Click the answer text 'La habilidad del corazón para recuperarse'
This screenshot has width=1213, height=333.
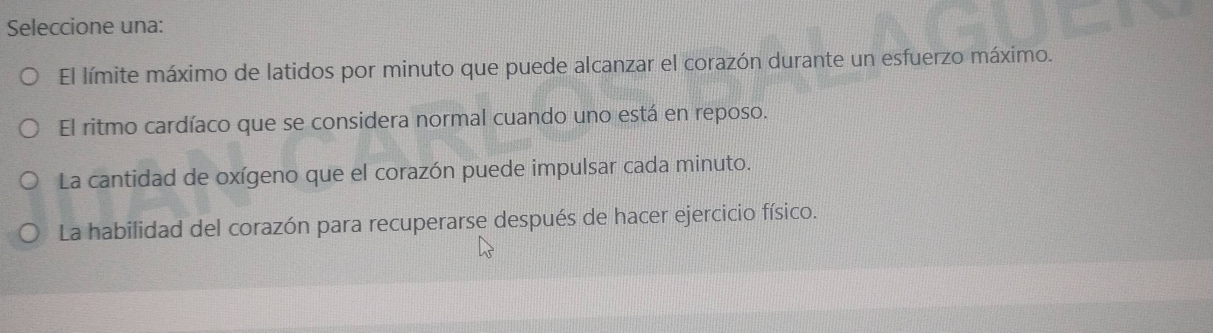[x=276, y=227]
